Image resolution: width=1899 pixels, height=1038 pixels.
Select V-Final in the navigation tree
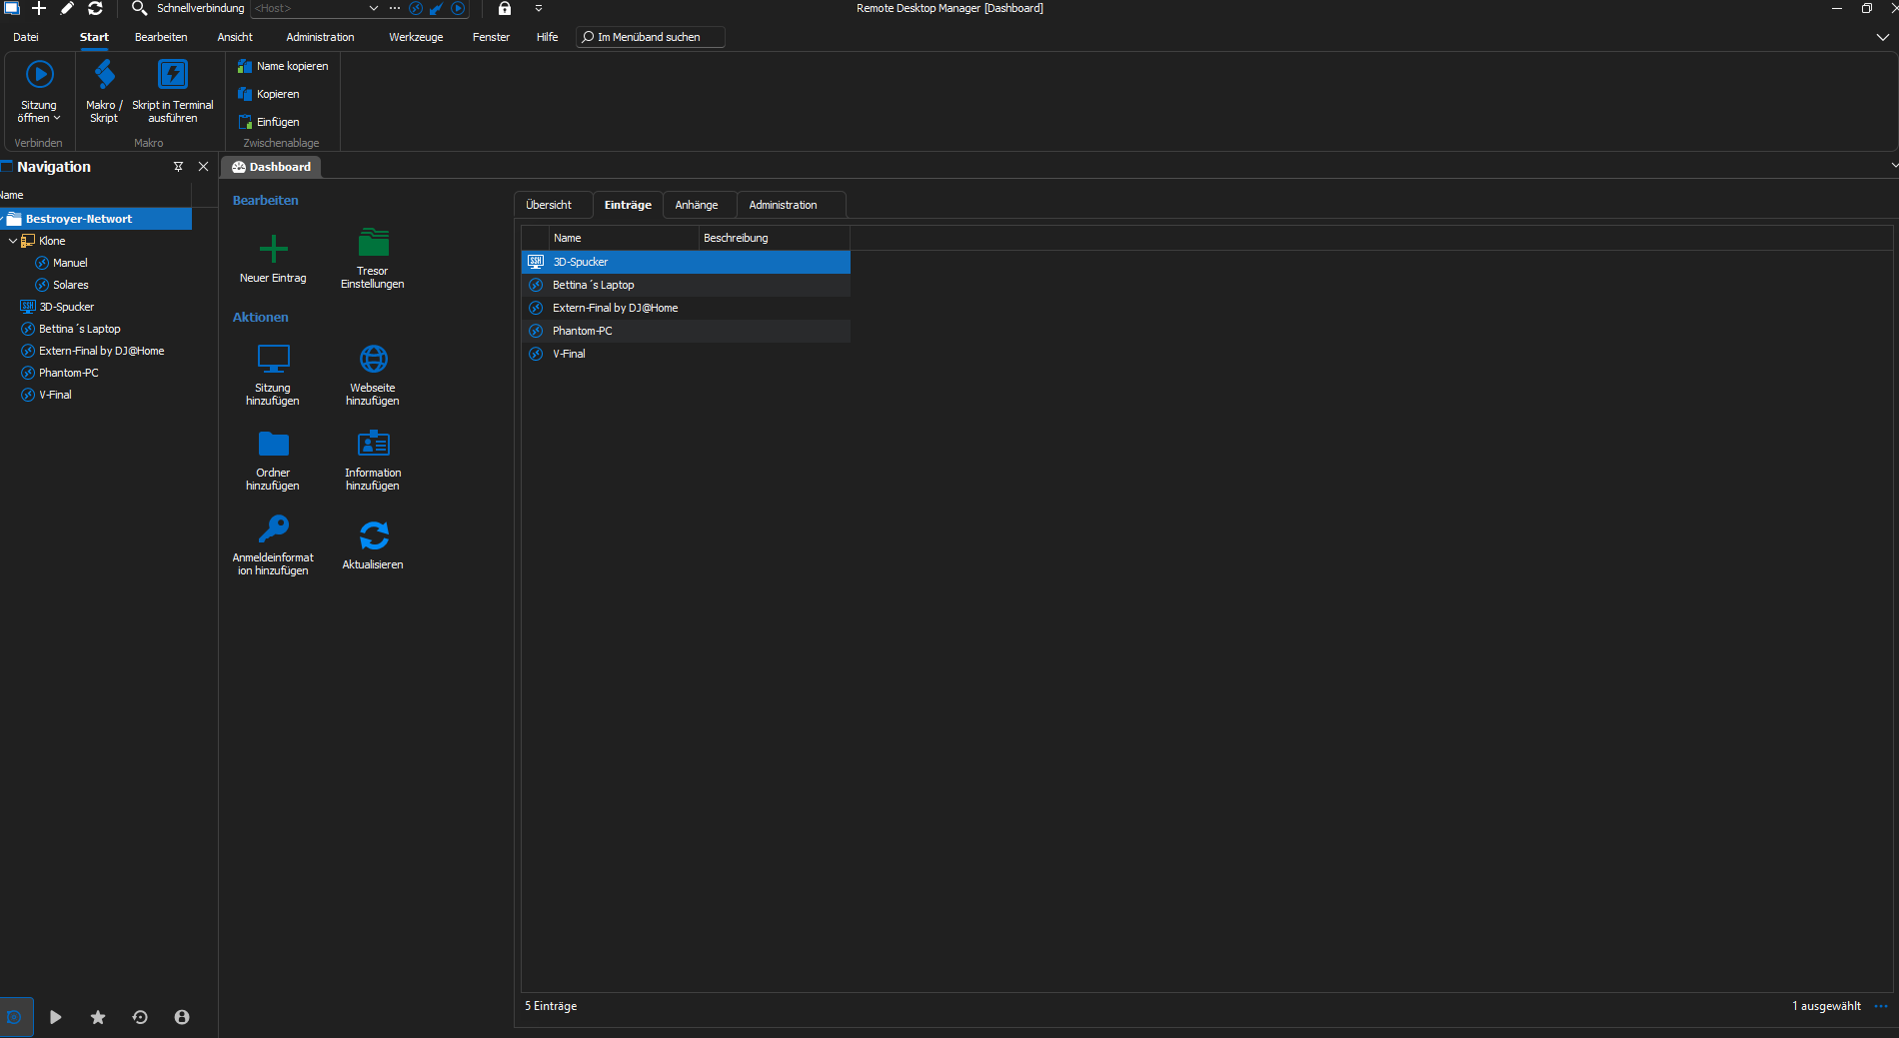coord(55,395)
